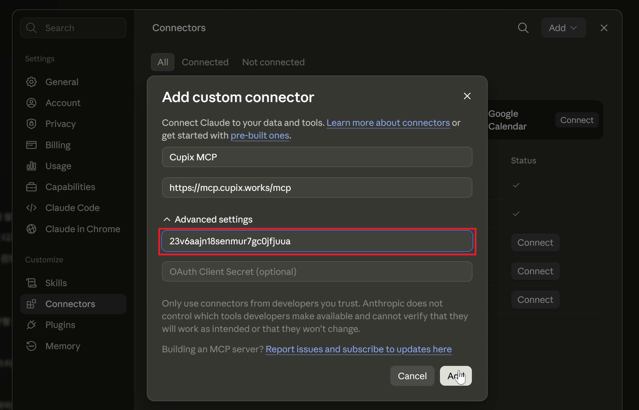Click the Claude in Chrome globe icon
639x410 pixels.
[x=31, y=229]
